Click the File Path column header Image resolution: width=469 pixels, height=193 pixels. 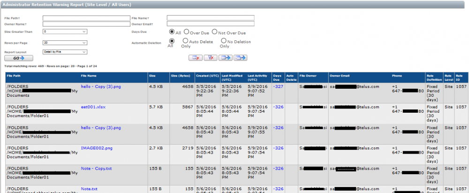[14, 75]
